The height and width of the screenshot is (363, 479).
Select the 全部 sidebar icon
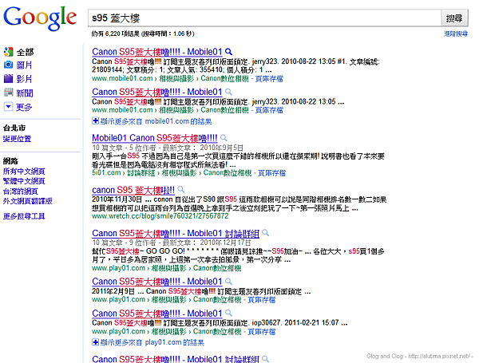coord(8,52)
